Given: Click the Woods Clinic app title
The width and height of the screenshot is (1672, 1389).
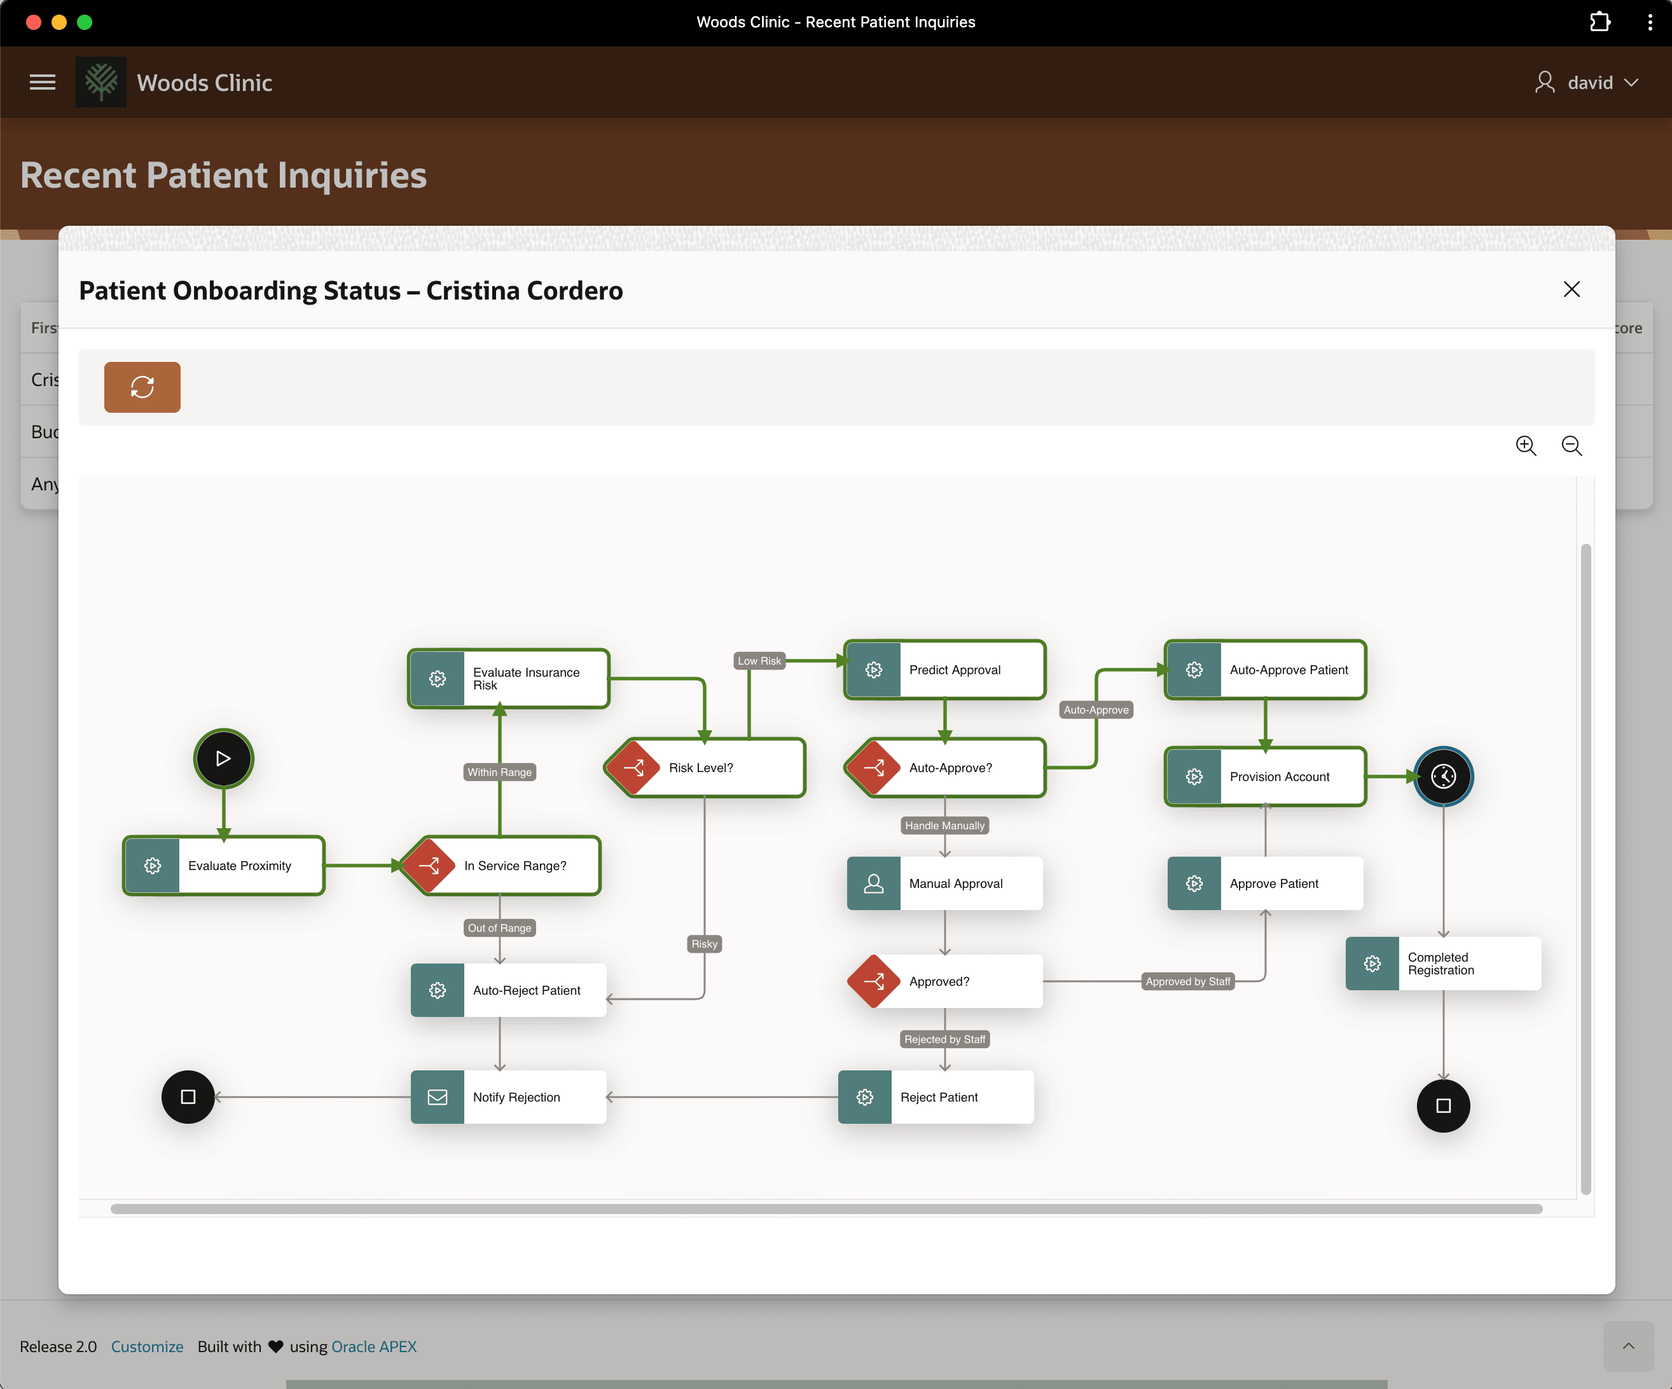Looking at the screenshot, I should pos(204,82).
